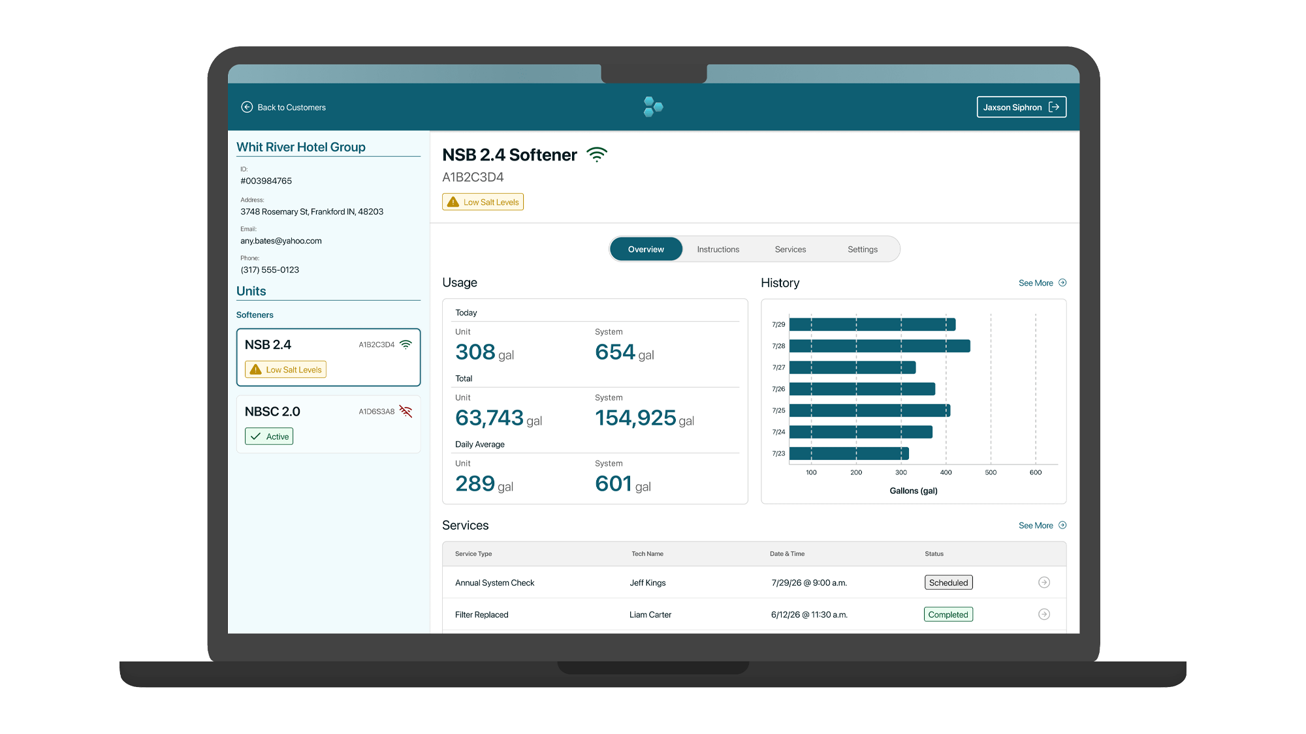Click the green wifi icon next to NSB 2.4 Softener title
This screenshot has width=1306, height=734.
(x=597, y=155)
